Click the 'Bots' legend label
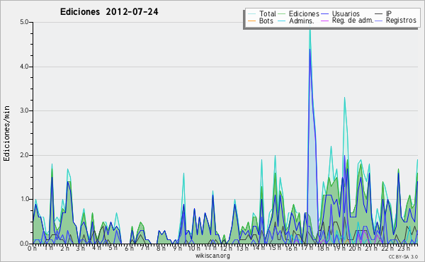This screenshot has height=262, width=425. 266,21
